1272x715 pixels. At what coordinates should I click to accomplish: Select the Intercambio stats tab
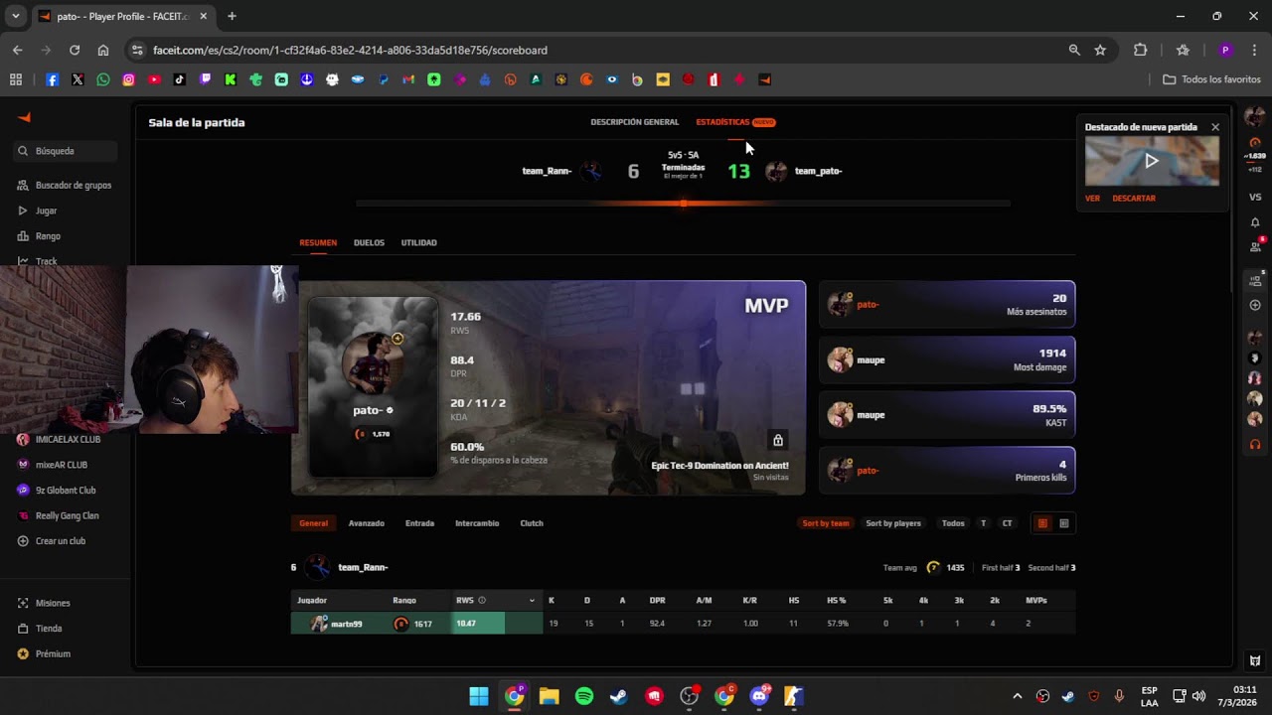(477, 523)
